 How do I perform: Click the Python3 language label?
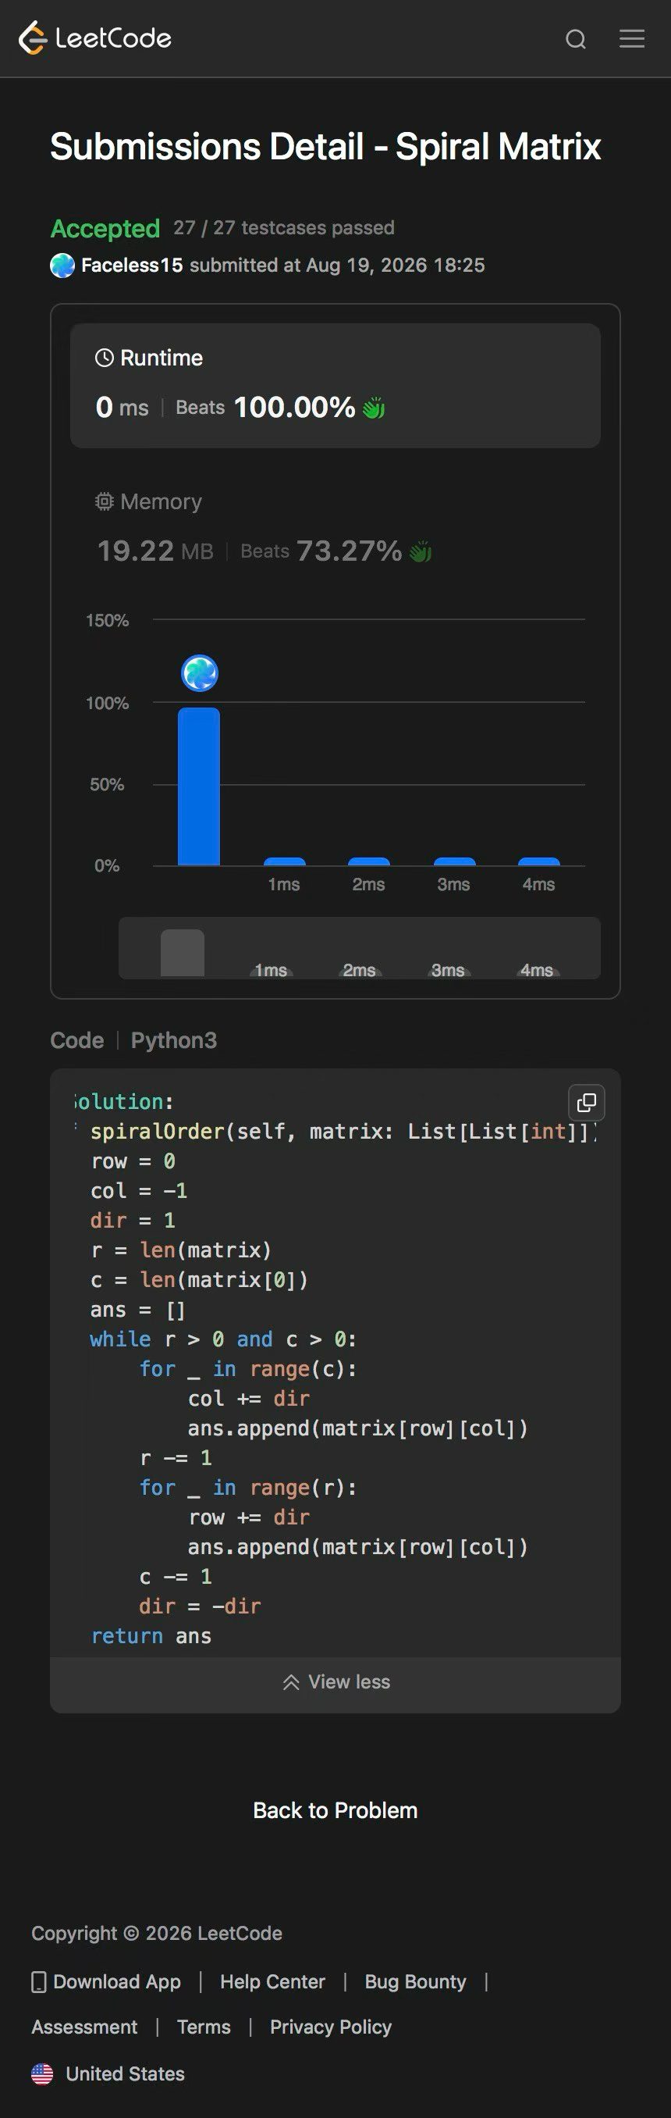174,1040
